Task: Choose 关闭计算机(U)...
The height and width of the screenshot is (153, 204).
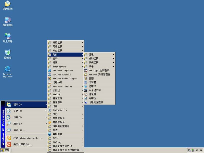Action: pyautogui.click(x=26, y=144)
